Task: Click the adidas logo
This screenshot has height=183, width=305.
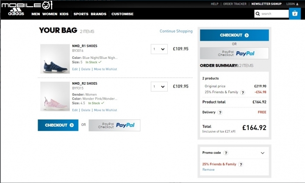Action: [16, 12]
